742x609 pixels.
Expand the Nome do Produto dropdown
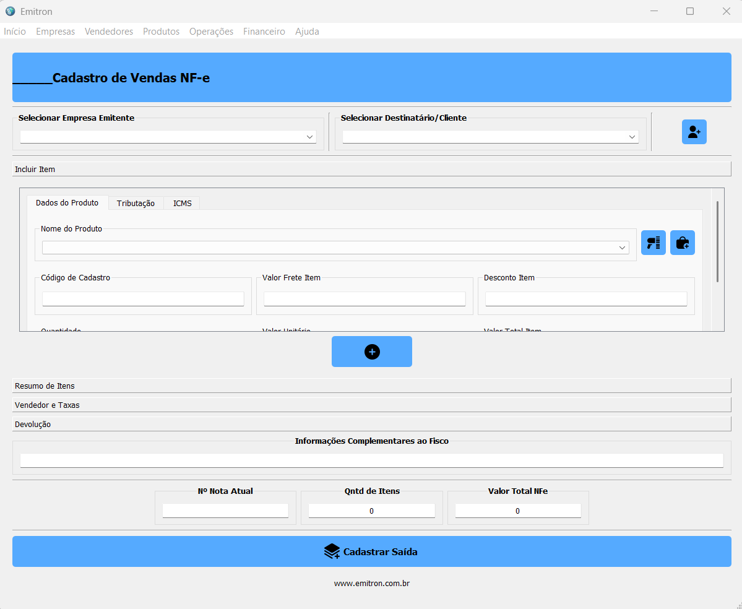335,248
